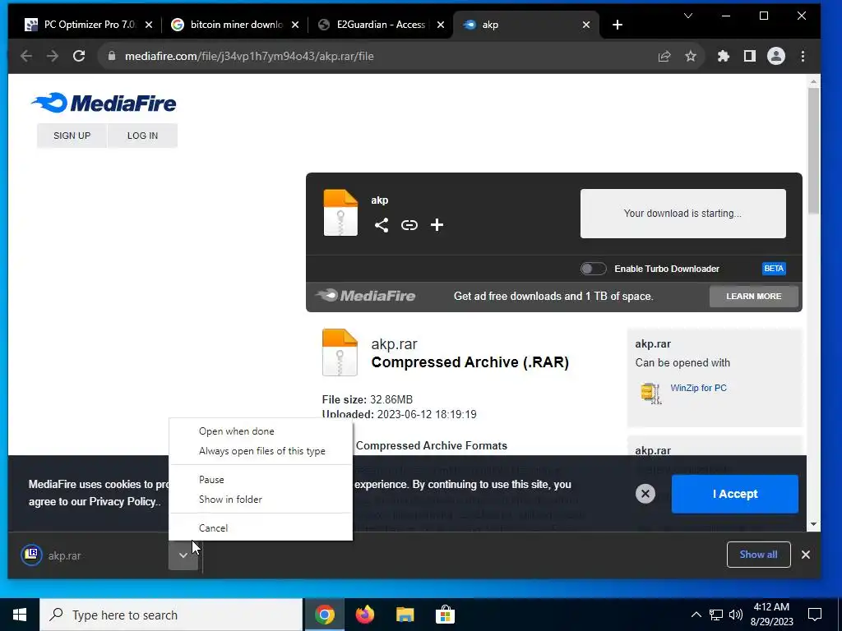
Task: Close the E2Guardian tab
Action: [x=441, y=25]
